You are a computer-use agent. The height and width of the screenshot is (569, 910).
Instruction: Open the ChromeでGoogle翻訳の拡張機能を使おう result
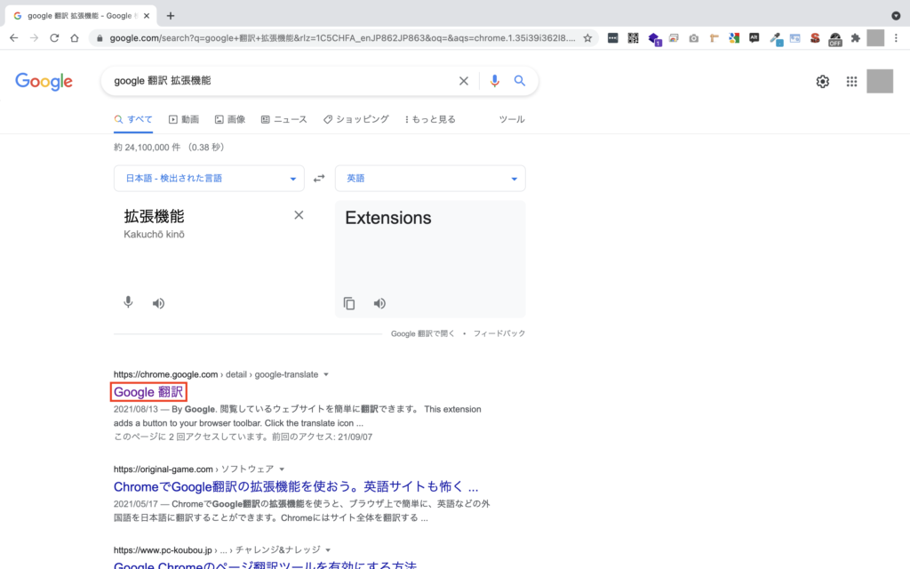tap(296, 486)
